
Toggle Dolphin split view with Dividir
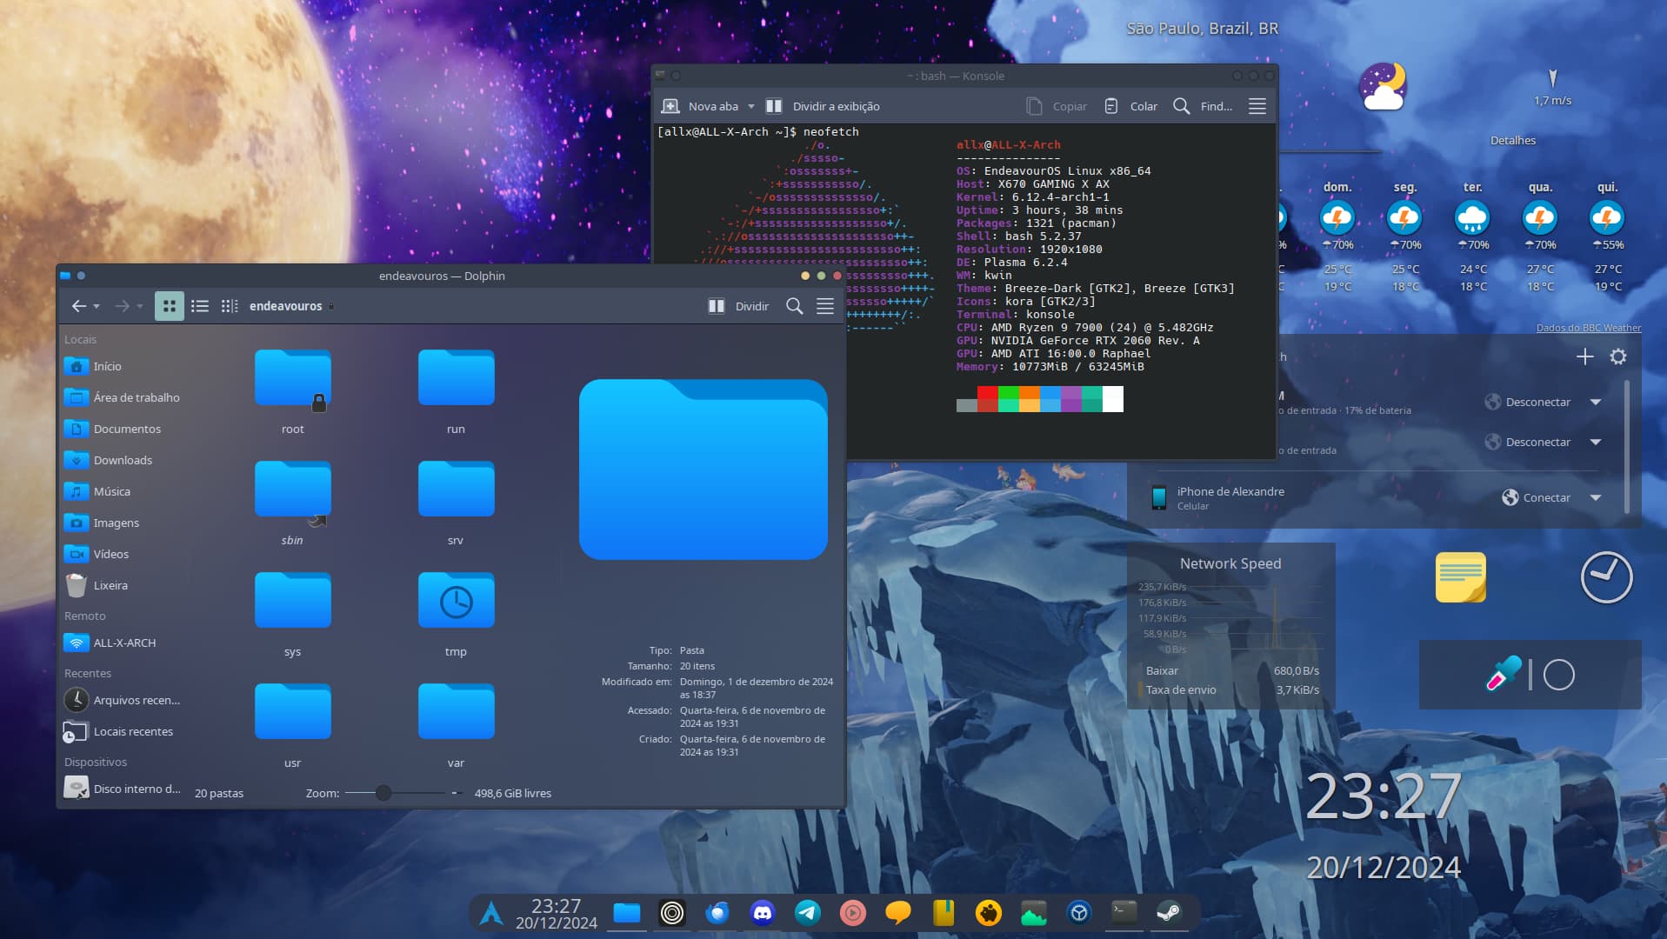[x=739, y=306]
